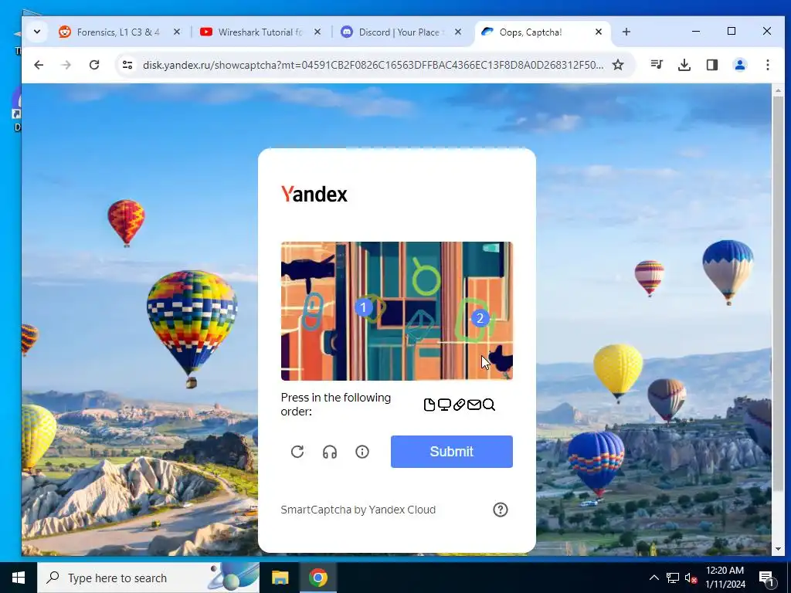The width and height of the screenshot is (791, 593).
Task: Select the green circle shape in captcha image
Action: [x=426, y=277]
